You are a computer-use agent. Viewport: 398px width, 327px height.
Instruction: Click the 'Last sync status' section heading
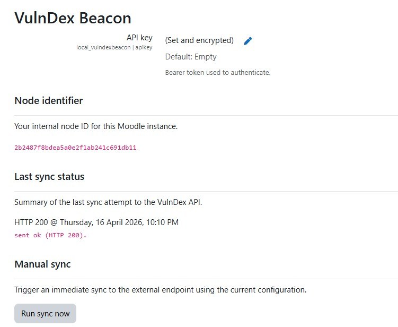(x=49, y=177)
